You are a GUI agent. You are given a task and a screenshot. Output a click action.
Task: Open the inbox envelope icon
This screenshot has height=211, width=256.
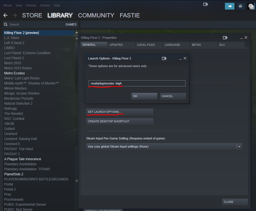(x=241, y=6)
